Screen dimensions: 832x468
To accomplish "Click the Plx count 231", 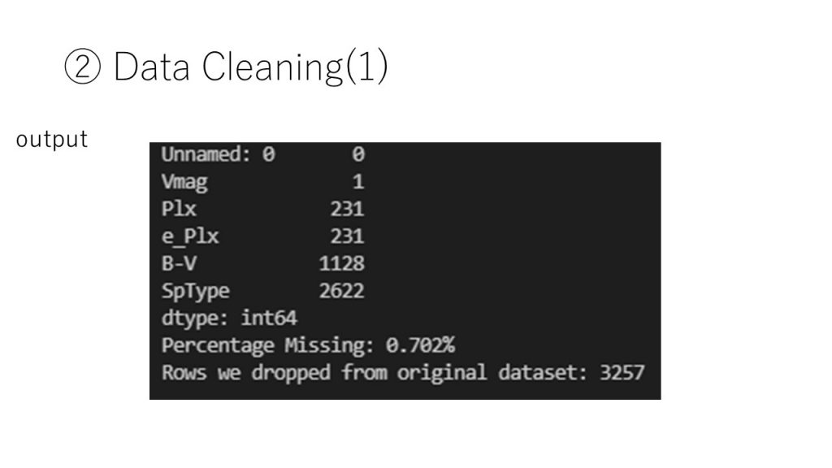I will point(347,209).
